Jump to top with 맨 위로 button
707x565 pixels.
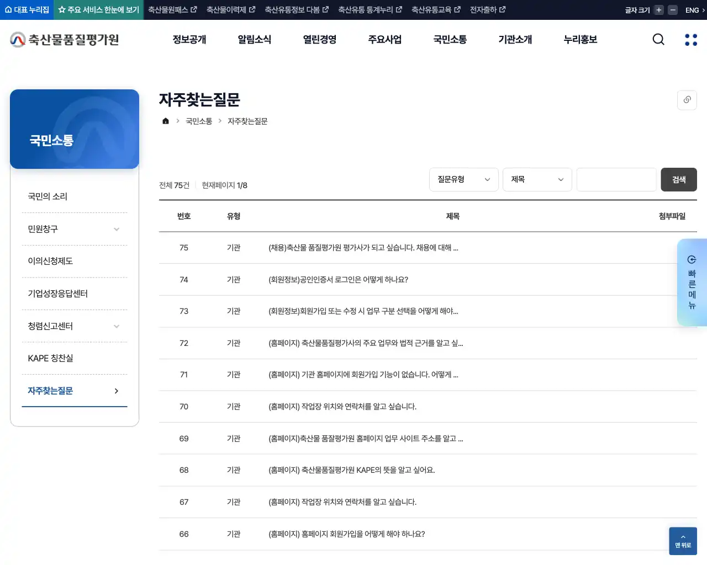click(x=683, y=541)
